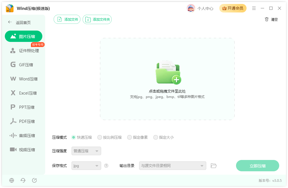This screenshot has width=288, height=188.
Task: Click the Wind压缩 app logo icon
Action: pos(10,8)
